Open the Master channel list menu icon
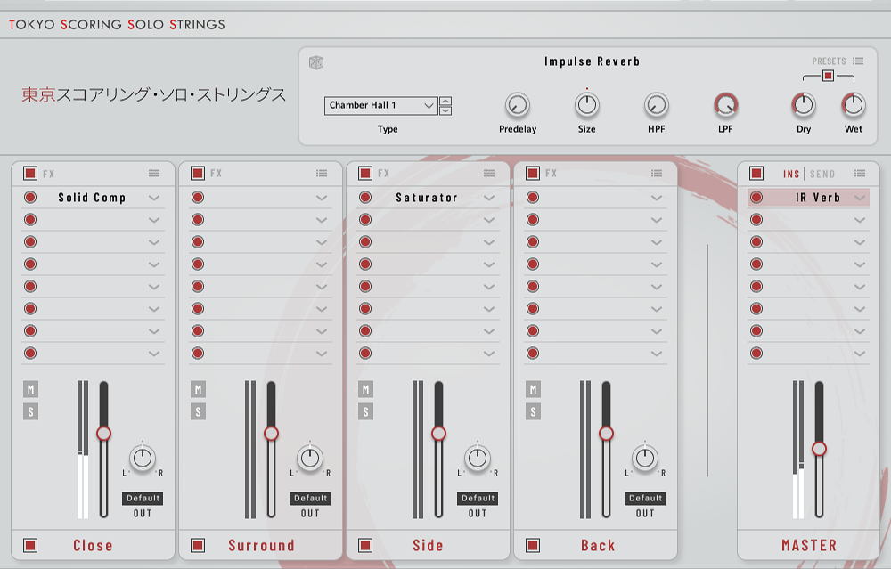Viewport: 891px width, 569px height. (859, 174)
